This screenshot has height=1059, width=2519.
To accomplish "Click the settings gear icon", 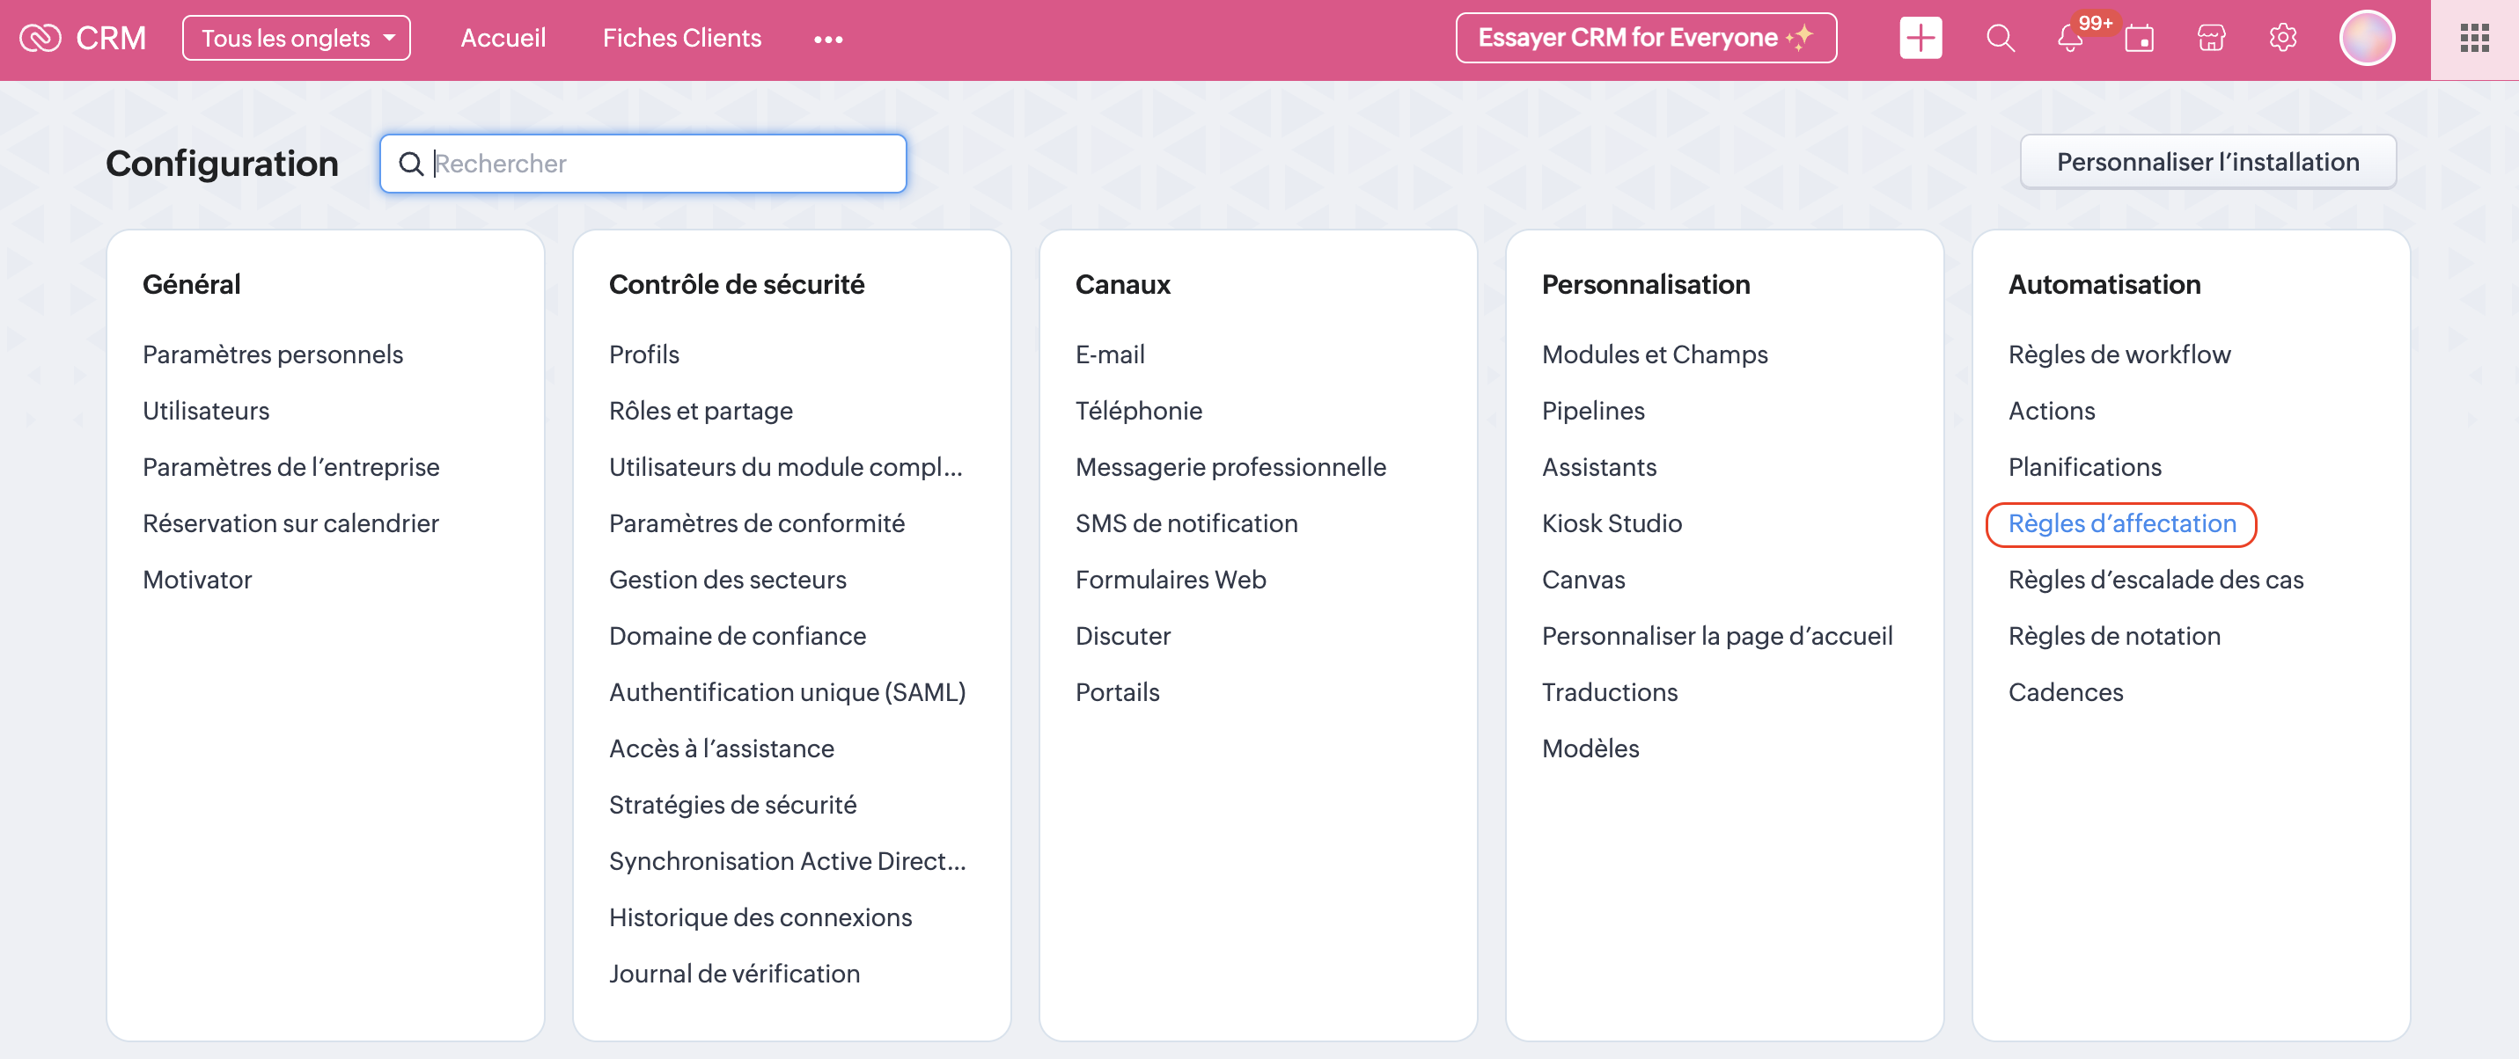I will (x=2281, y=38).
